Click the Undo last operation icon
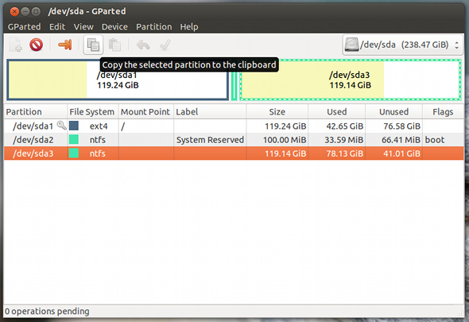Screen dimensions: 469x322 tap(143, 45)
